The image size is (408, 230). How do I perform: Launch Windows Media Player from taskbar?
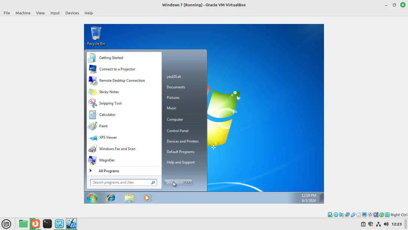tap(147, 198)
